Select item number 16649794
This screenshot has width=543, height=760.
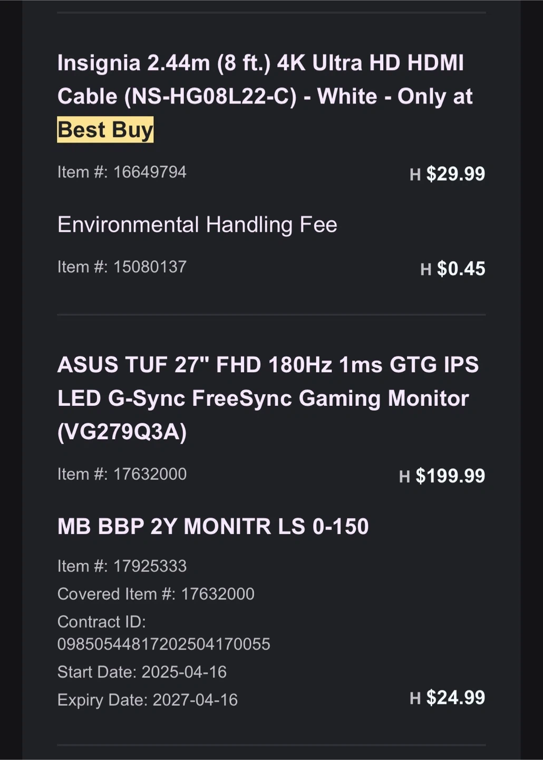click(x=122, y=172)
